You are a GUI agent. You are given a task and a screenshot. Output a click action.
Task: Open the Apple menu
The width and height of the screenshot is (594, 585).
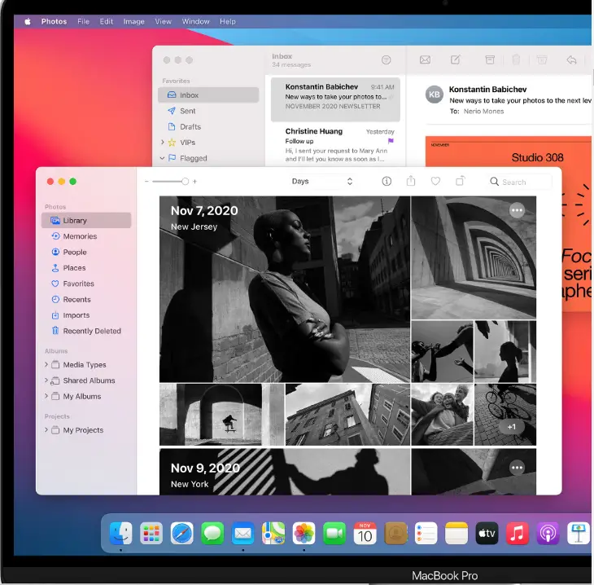28,22
